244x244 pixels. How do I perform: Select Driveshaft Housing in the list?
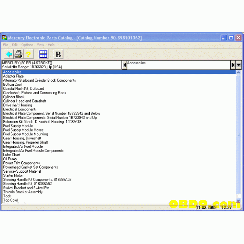(18, 105)
